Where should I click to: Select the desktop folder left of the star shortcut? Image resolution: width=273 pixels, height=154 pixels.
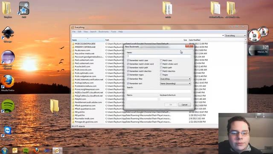pyautogui.click(x=7, y=9)
